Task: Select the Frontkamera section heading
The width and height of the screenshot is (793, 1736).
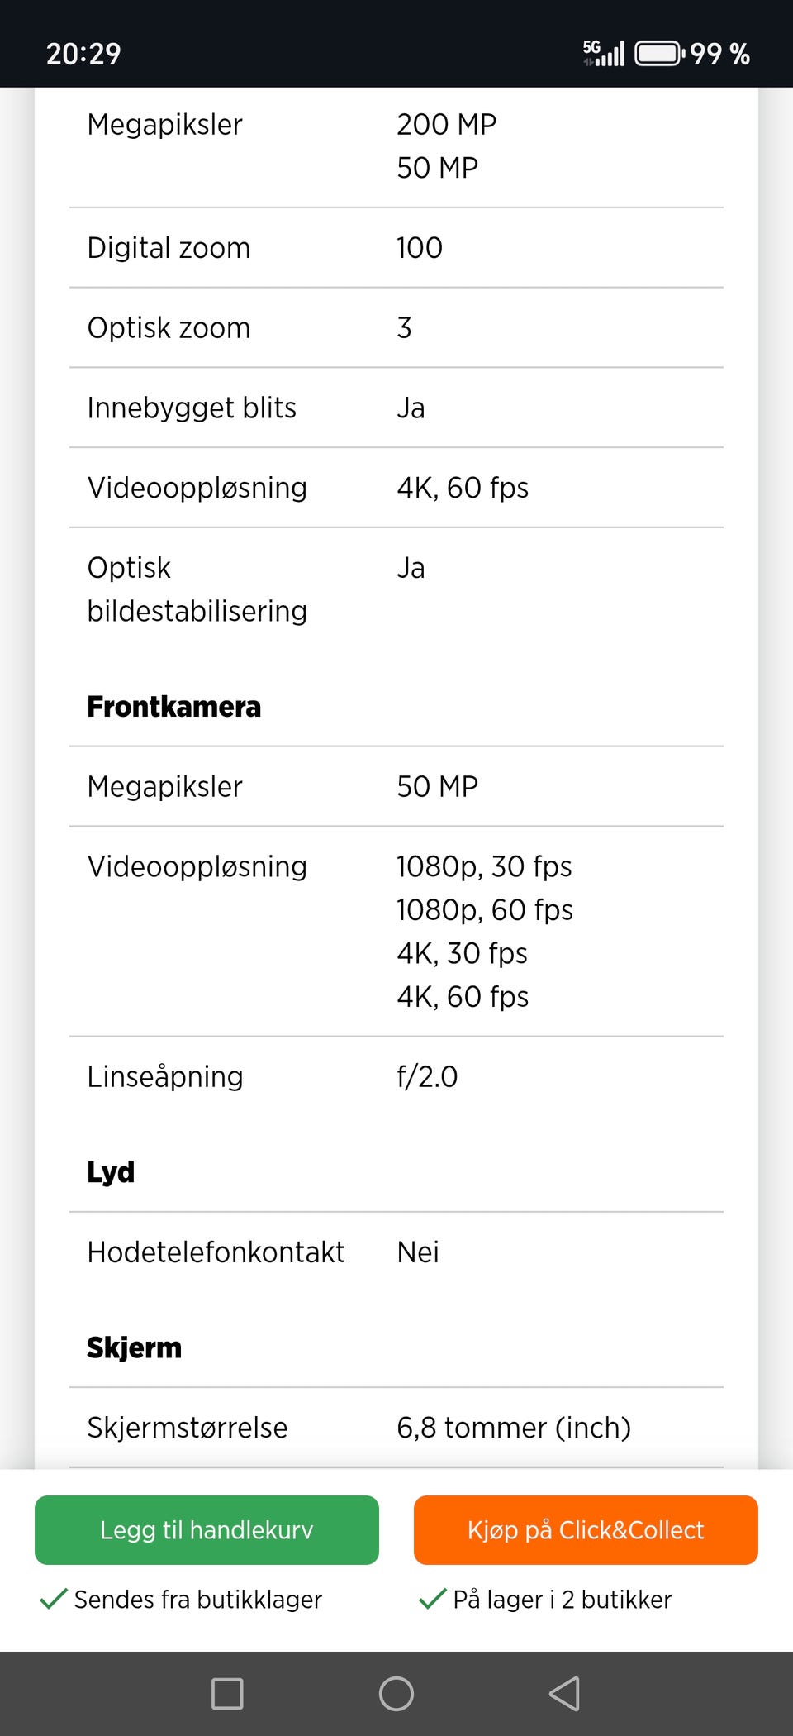Action: point(174,707)
